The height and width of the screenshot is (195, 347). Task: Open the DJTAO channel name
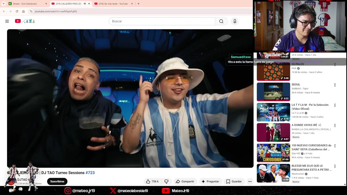[22, 180]
